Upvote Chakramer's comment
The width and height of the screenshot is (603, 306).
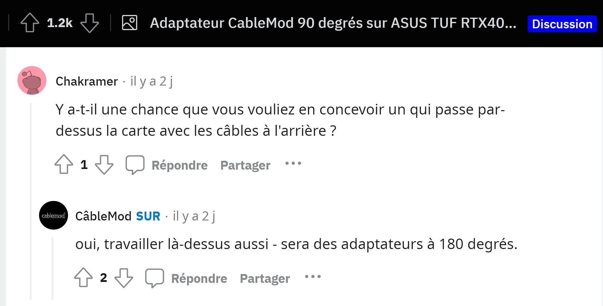(64, 164)
